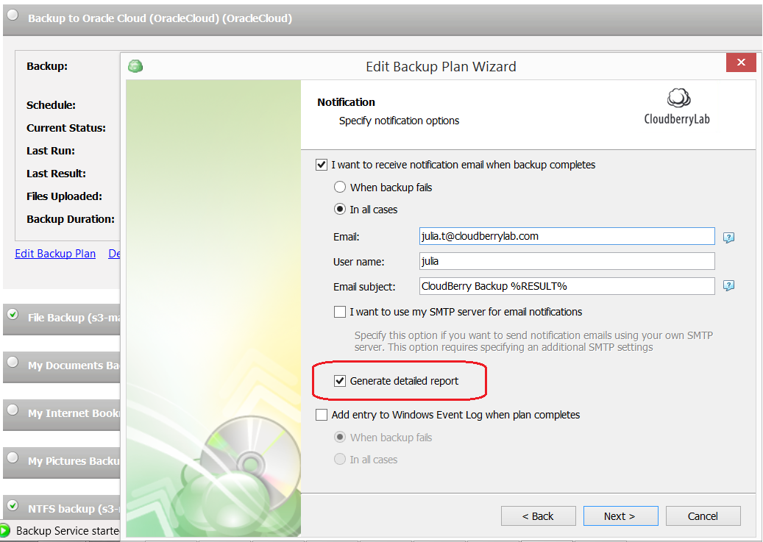Click the help icon next to Email field
Screen dimensions: 763x542
tap(728, 238)
